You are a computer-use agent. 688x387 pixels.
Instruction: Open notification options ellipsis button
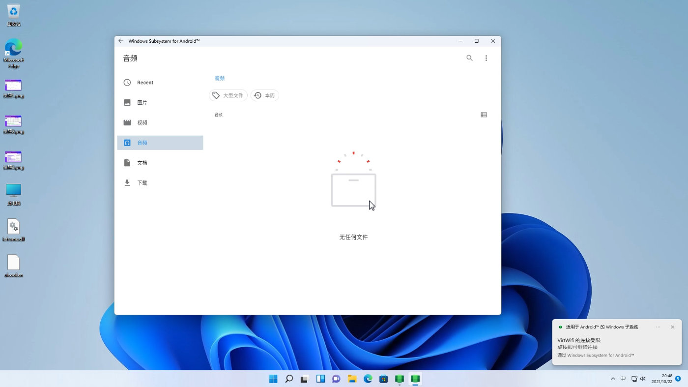coord(658,327)
